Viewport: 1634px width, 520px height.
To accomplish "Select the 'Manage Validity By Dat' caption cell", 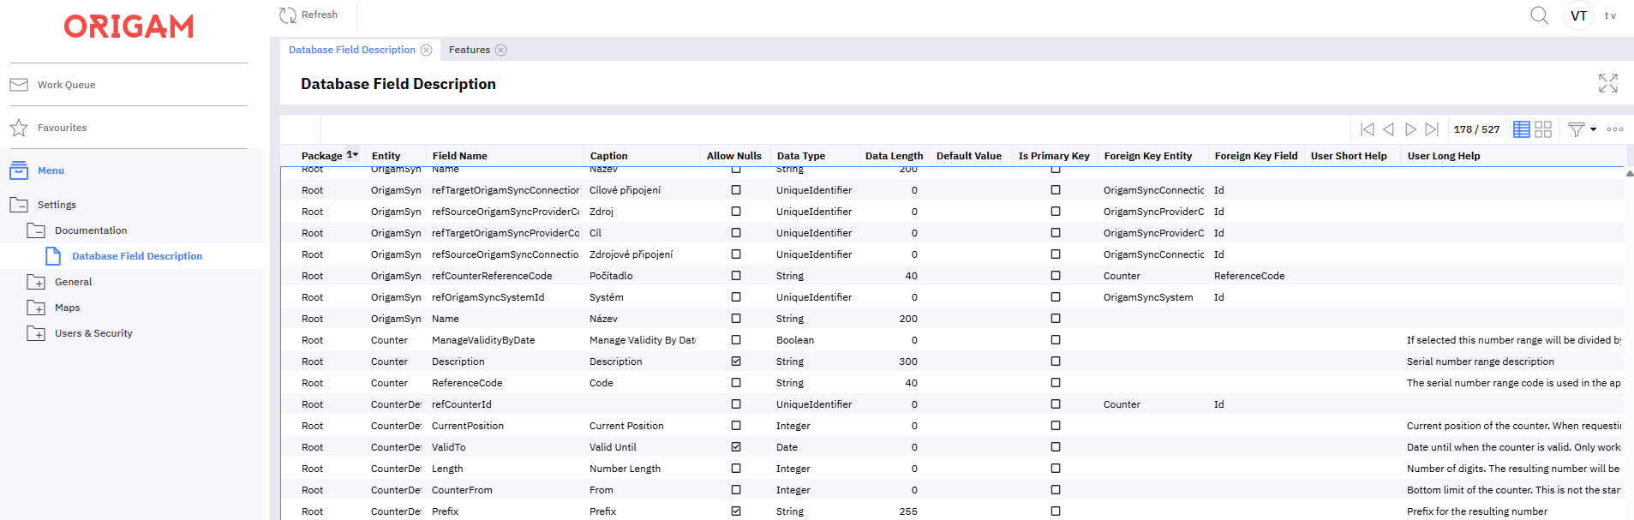I will pos(643,340).
